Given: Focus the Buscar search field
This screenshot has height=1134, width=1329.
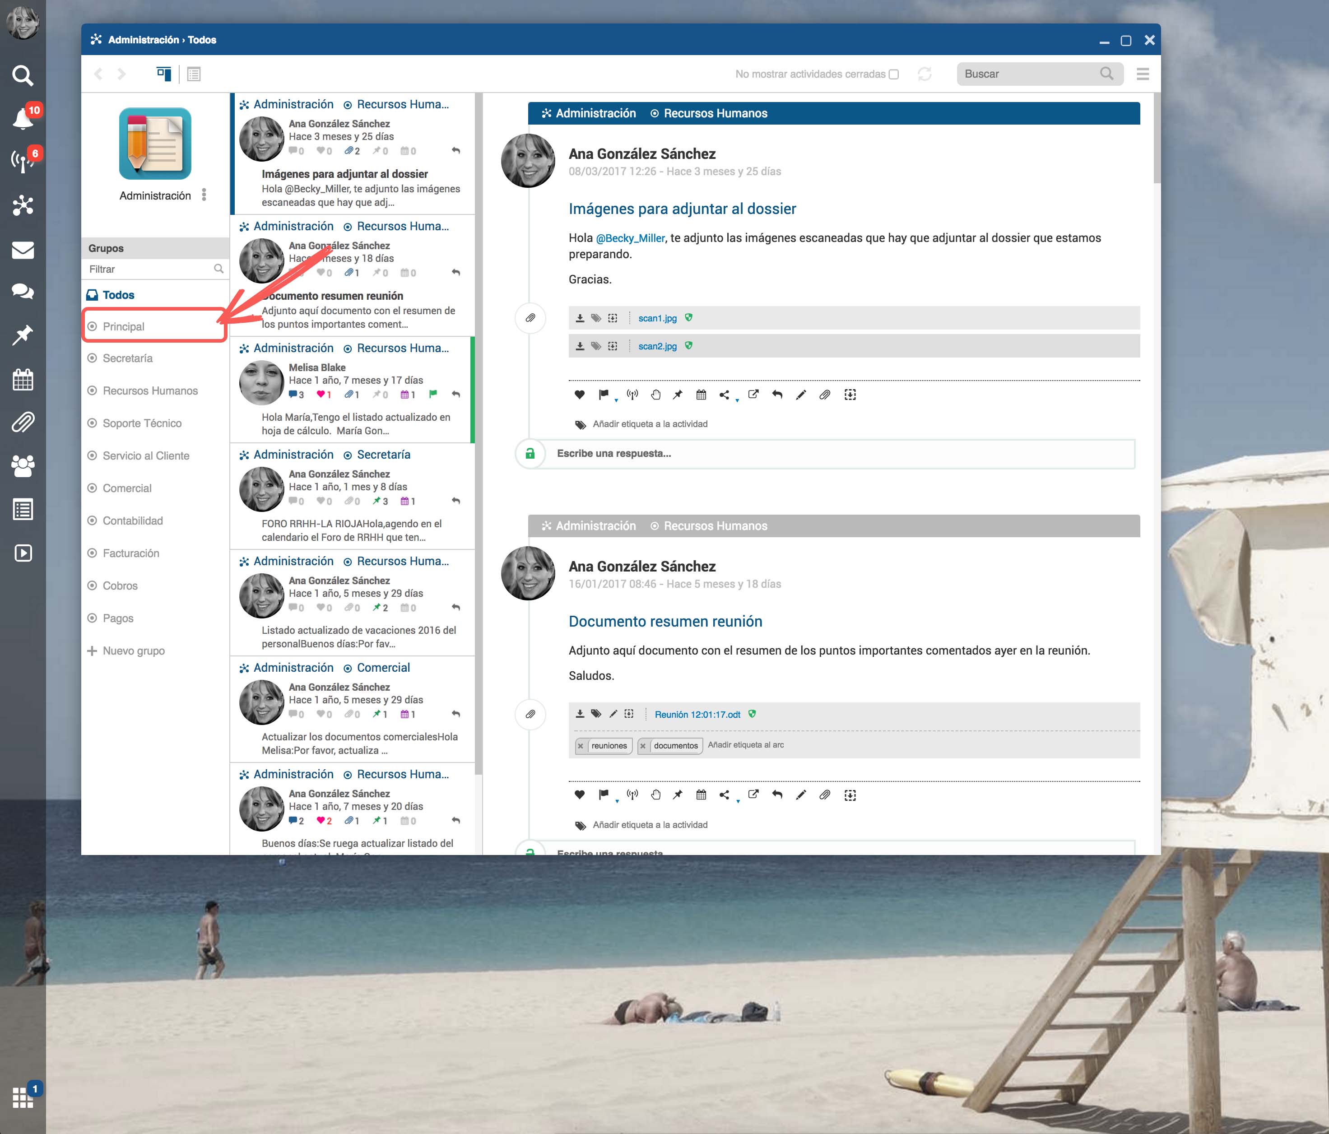Looking at the screenshot, I should [x=1039, y=74].
